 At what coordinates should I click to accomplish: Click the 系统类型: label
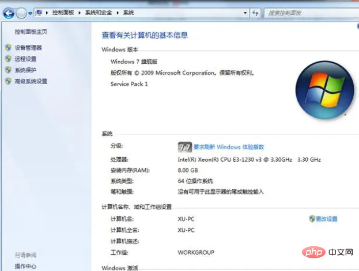click(x=122, y=181)
